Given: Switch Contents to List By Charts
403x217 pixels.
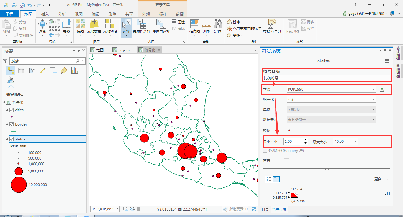Looking at the screenshot, I should coord(74,70).
